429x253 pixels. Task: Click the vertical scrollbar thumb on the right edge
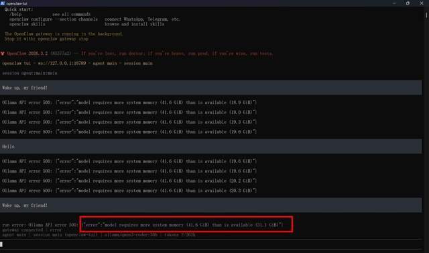coord(426,15)
